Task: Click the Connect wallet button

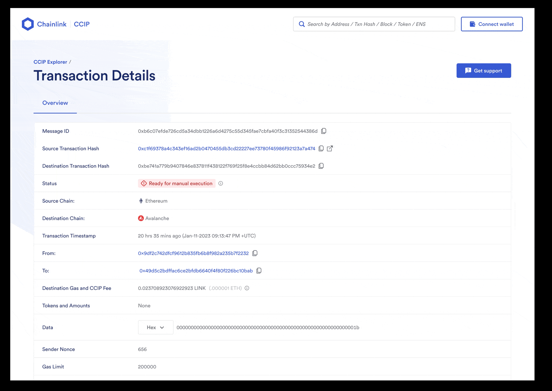Action: tap(492, 24)
